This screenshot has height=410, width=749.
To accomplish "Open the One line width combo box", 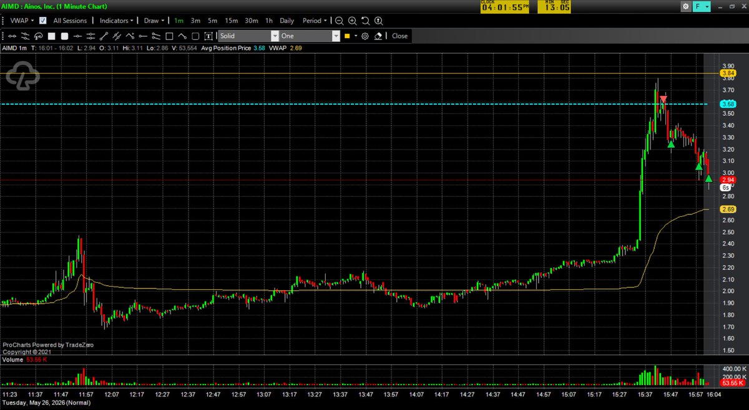I will pyautogui.click(x=309, y=36).
